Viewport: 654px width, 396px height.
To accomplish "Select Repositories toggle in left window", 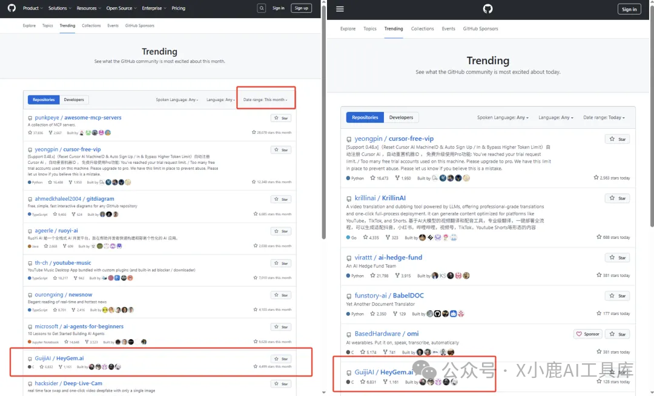I will pyautogui.click(x=44, y=100).
